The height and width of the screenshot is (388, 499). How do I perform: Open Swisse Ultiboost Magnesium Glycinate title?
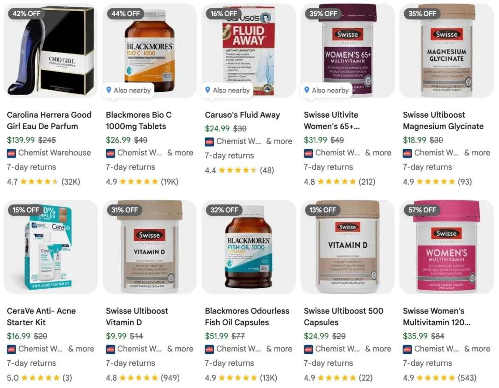[443, 121]
